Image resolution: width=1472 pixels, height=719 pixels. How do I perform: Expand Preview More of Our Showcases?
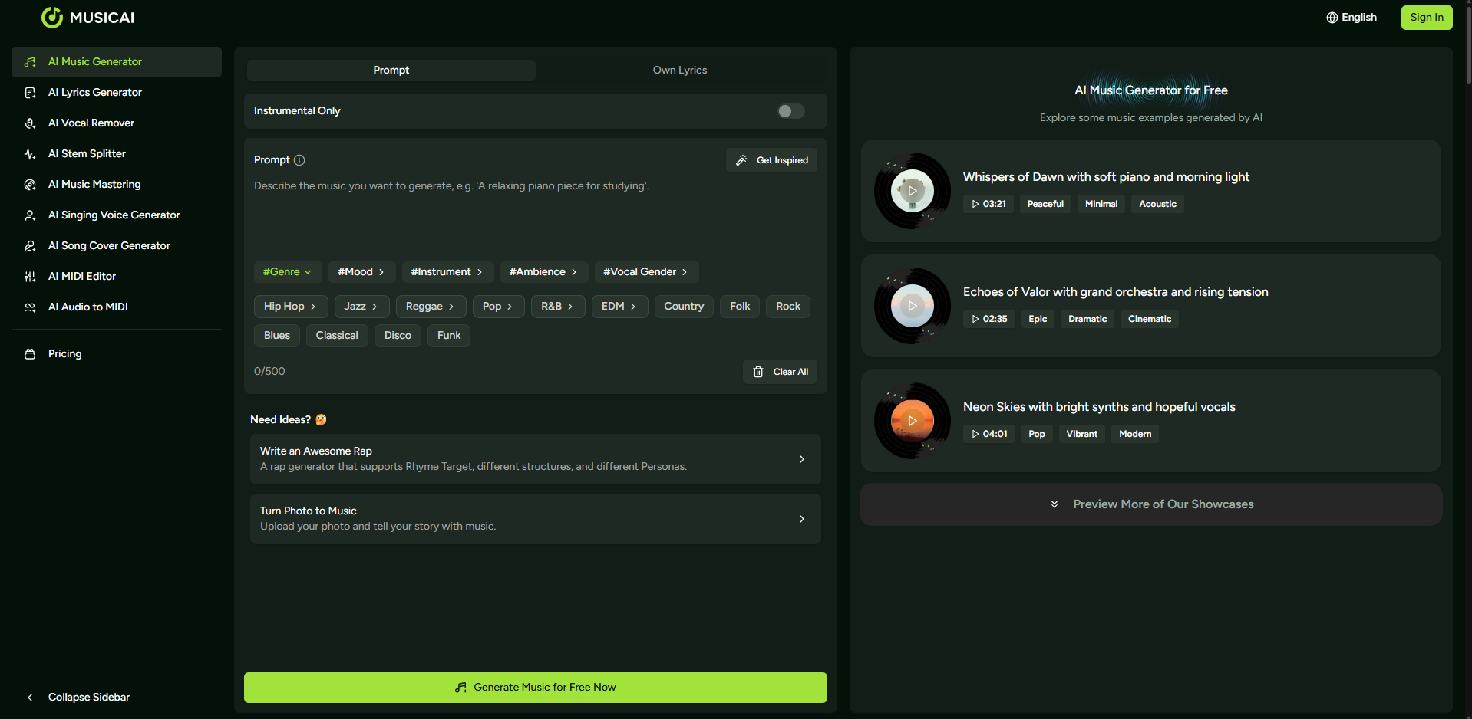(x=1150, y=504)
